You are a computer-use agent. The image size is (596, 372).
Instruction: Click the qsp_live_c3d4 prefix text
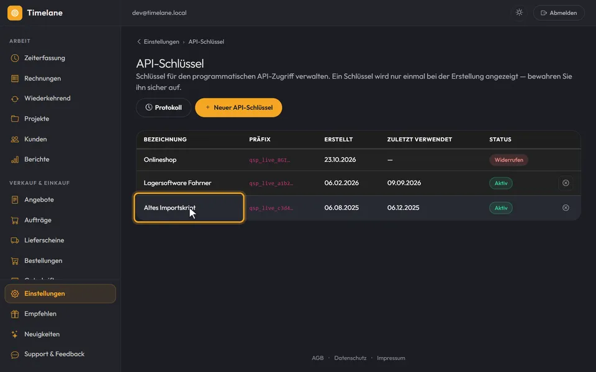(271, 208)
